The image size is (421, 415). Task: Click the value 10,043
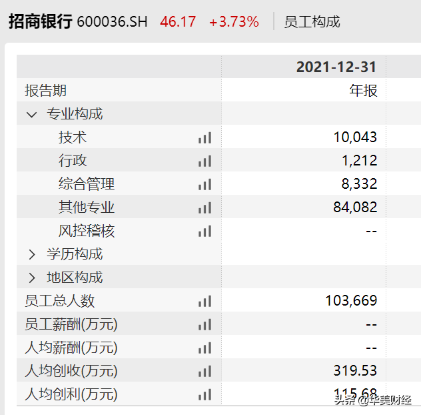(x=355, y=137)
